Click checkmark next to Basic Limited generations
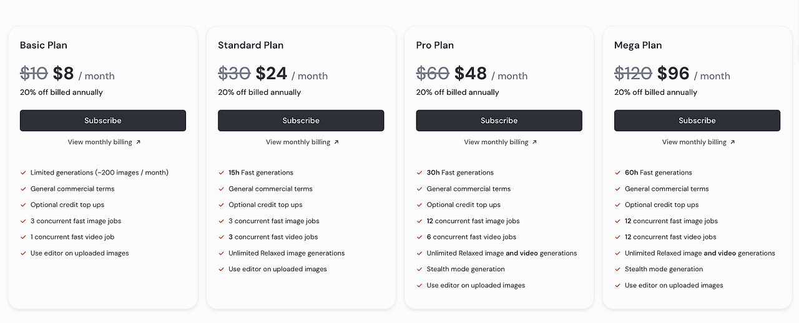Viewport: 799px width, 323px height. (x=23, y=173)
